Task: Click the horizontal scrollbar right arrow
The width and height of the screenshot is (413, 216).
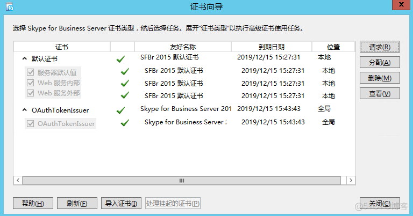Action: (x=351, y=180)
